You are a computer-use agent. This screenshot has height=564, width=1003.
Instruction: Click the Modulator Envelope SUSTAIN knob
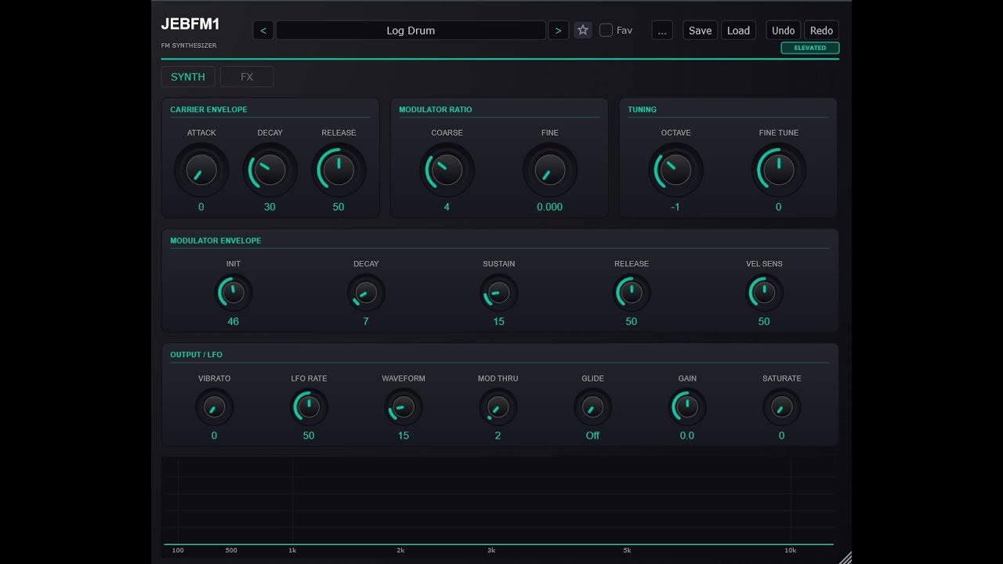click(x=498, y=293)
